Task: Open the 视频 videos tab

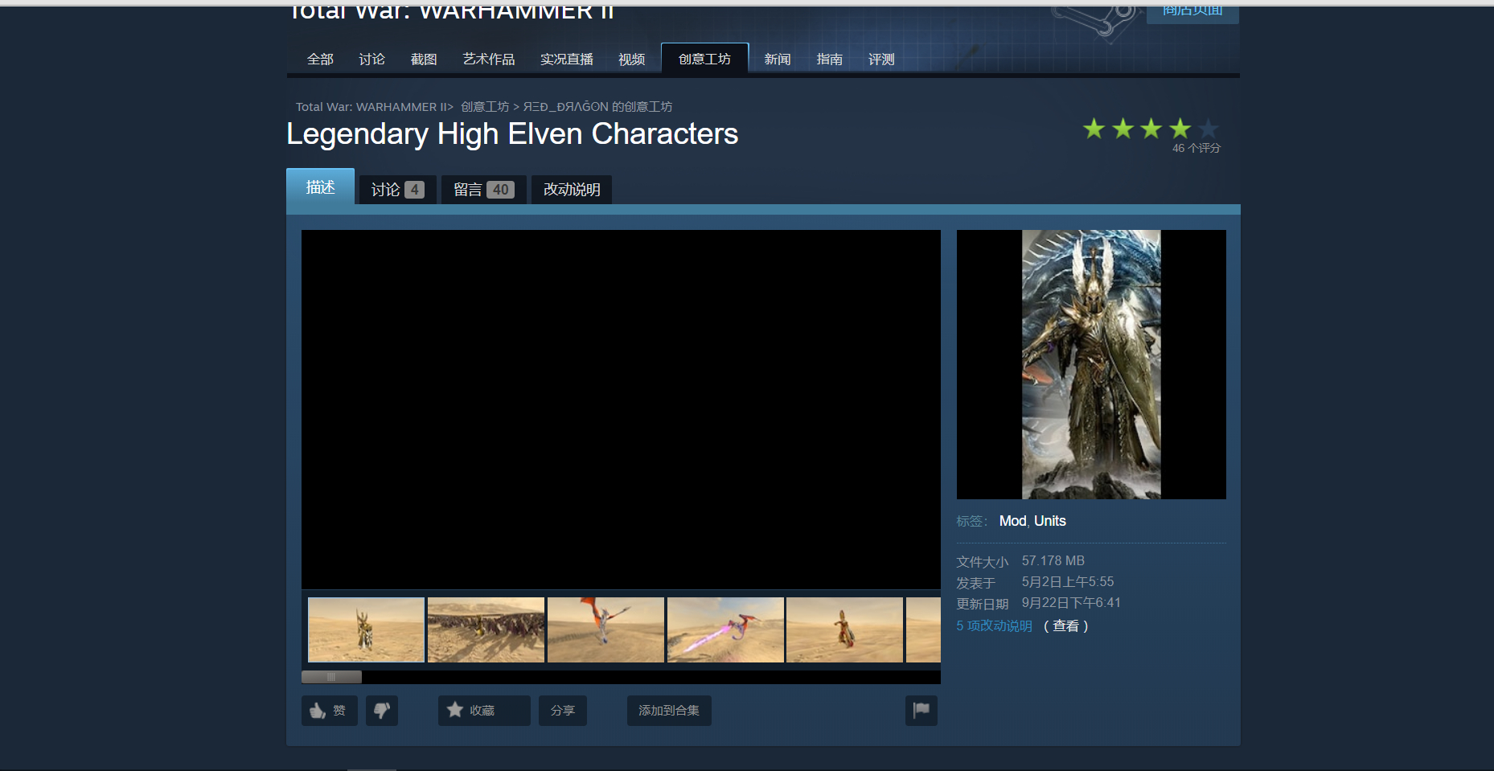Action: coord(632,59)
